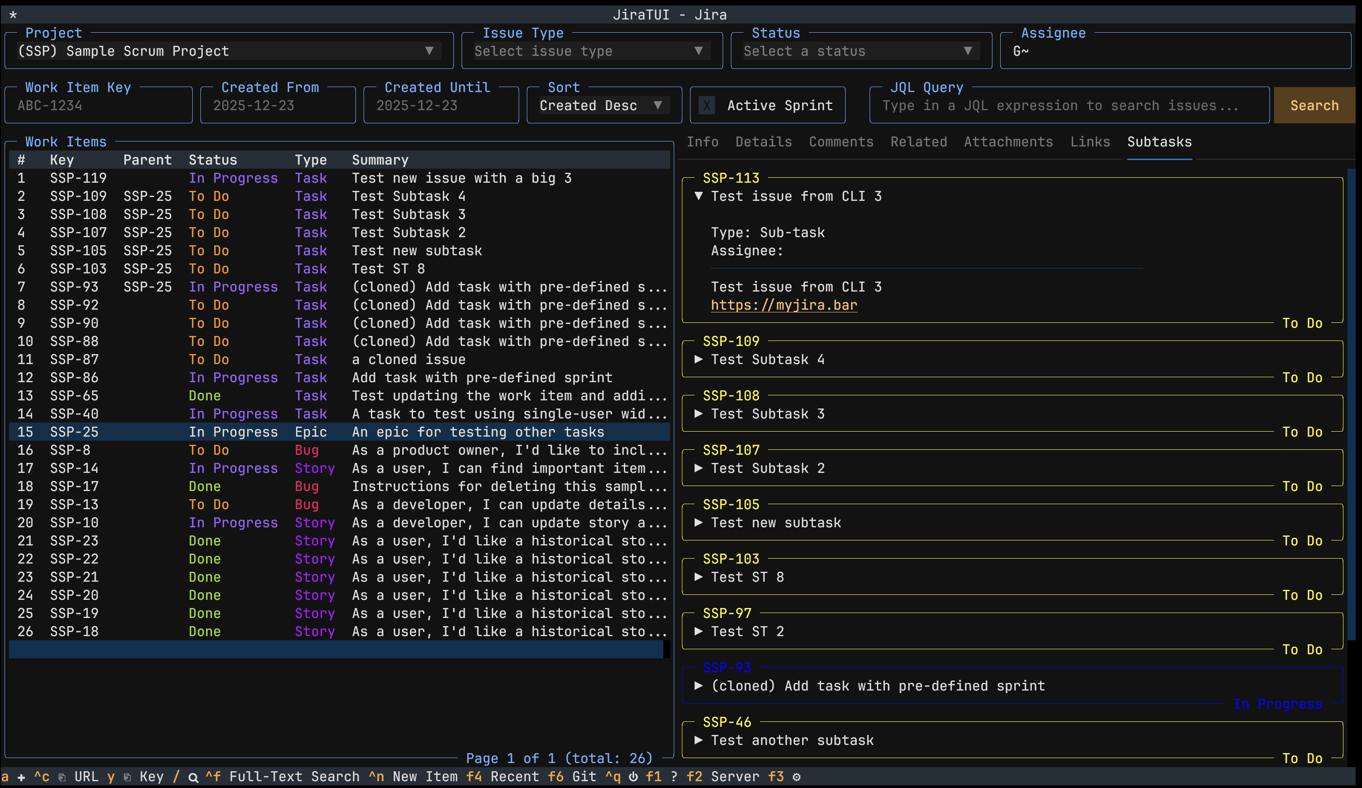Select row SSP-109 Test Subtask 4

(x=340, y=196)
